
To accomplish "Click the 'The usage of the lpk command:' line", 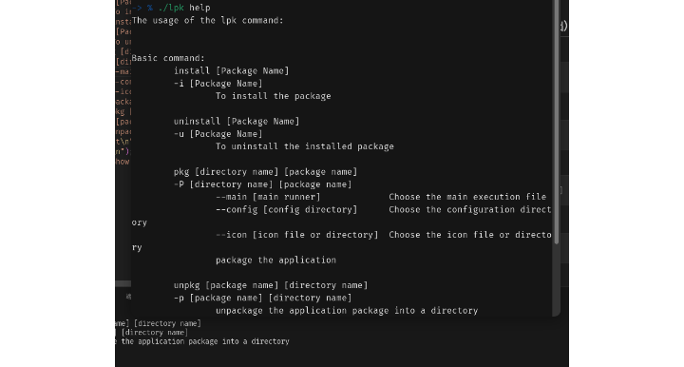I will [x=208, y=21].
